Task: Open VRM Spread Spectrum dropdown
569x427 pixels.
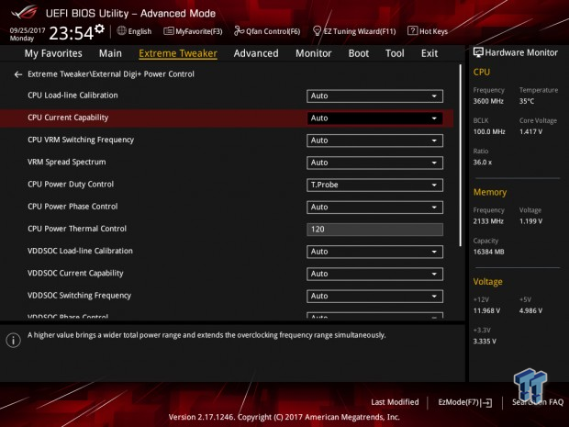Action: (374, 163)
